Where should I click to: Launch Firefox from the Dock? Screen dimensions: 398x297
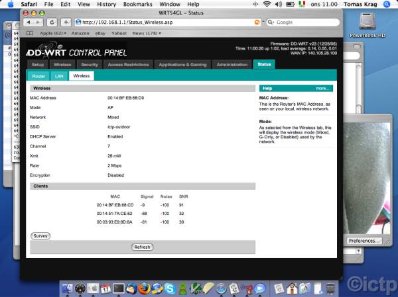point(144,288)
